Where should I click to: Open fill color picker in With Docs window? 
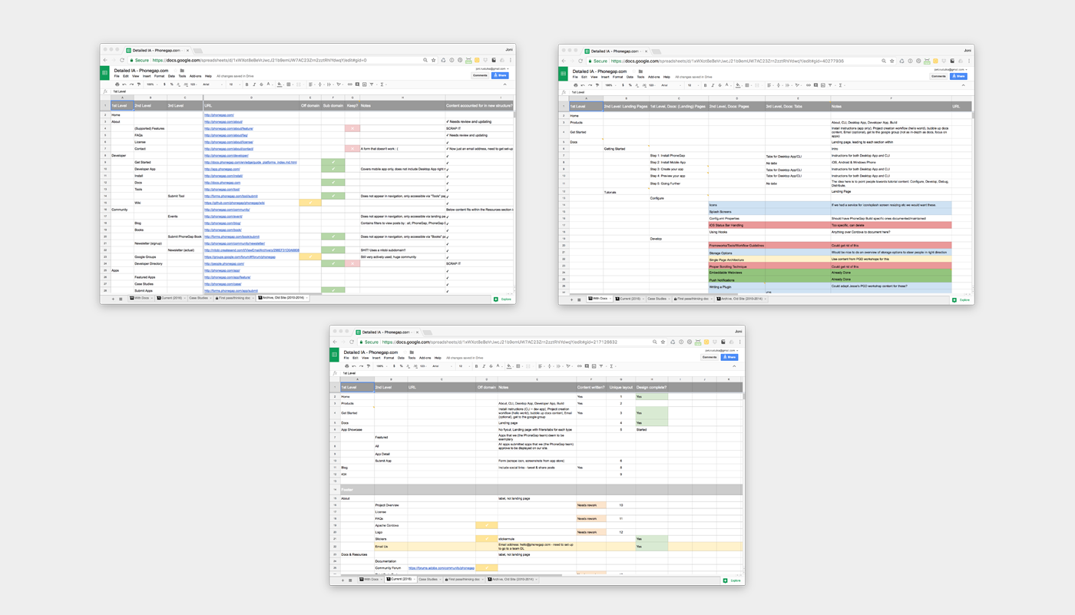coord(739,85)
